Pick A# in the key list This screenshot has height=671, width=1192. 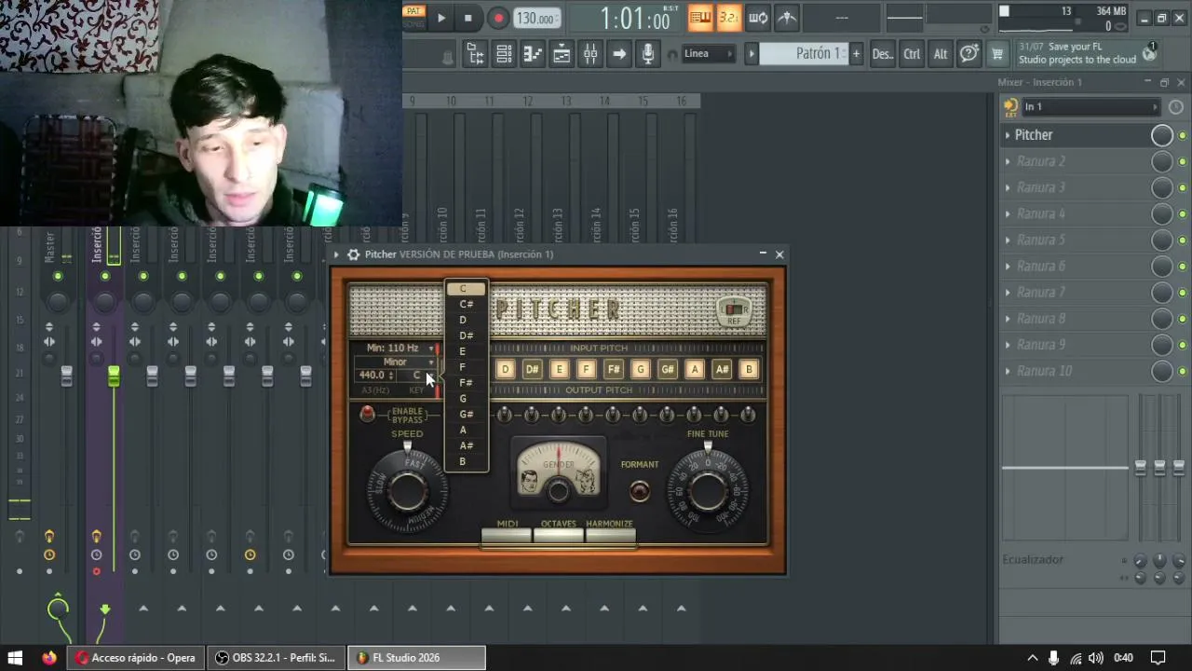pos(467,445)
